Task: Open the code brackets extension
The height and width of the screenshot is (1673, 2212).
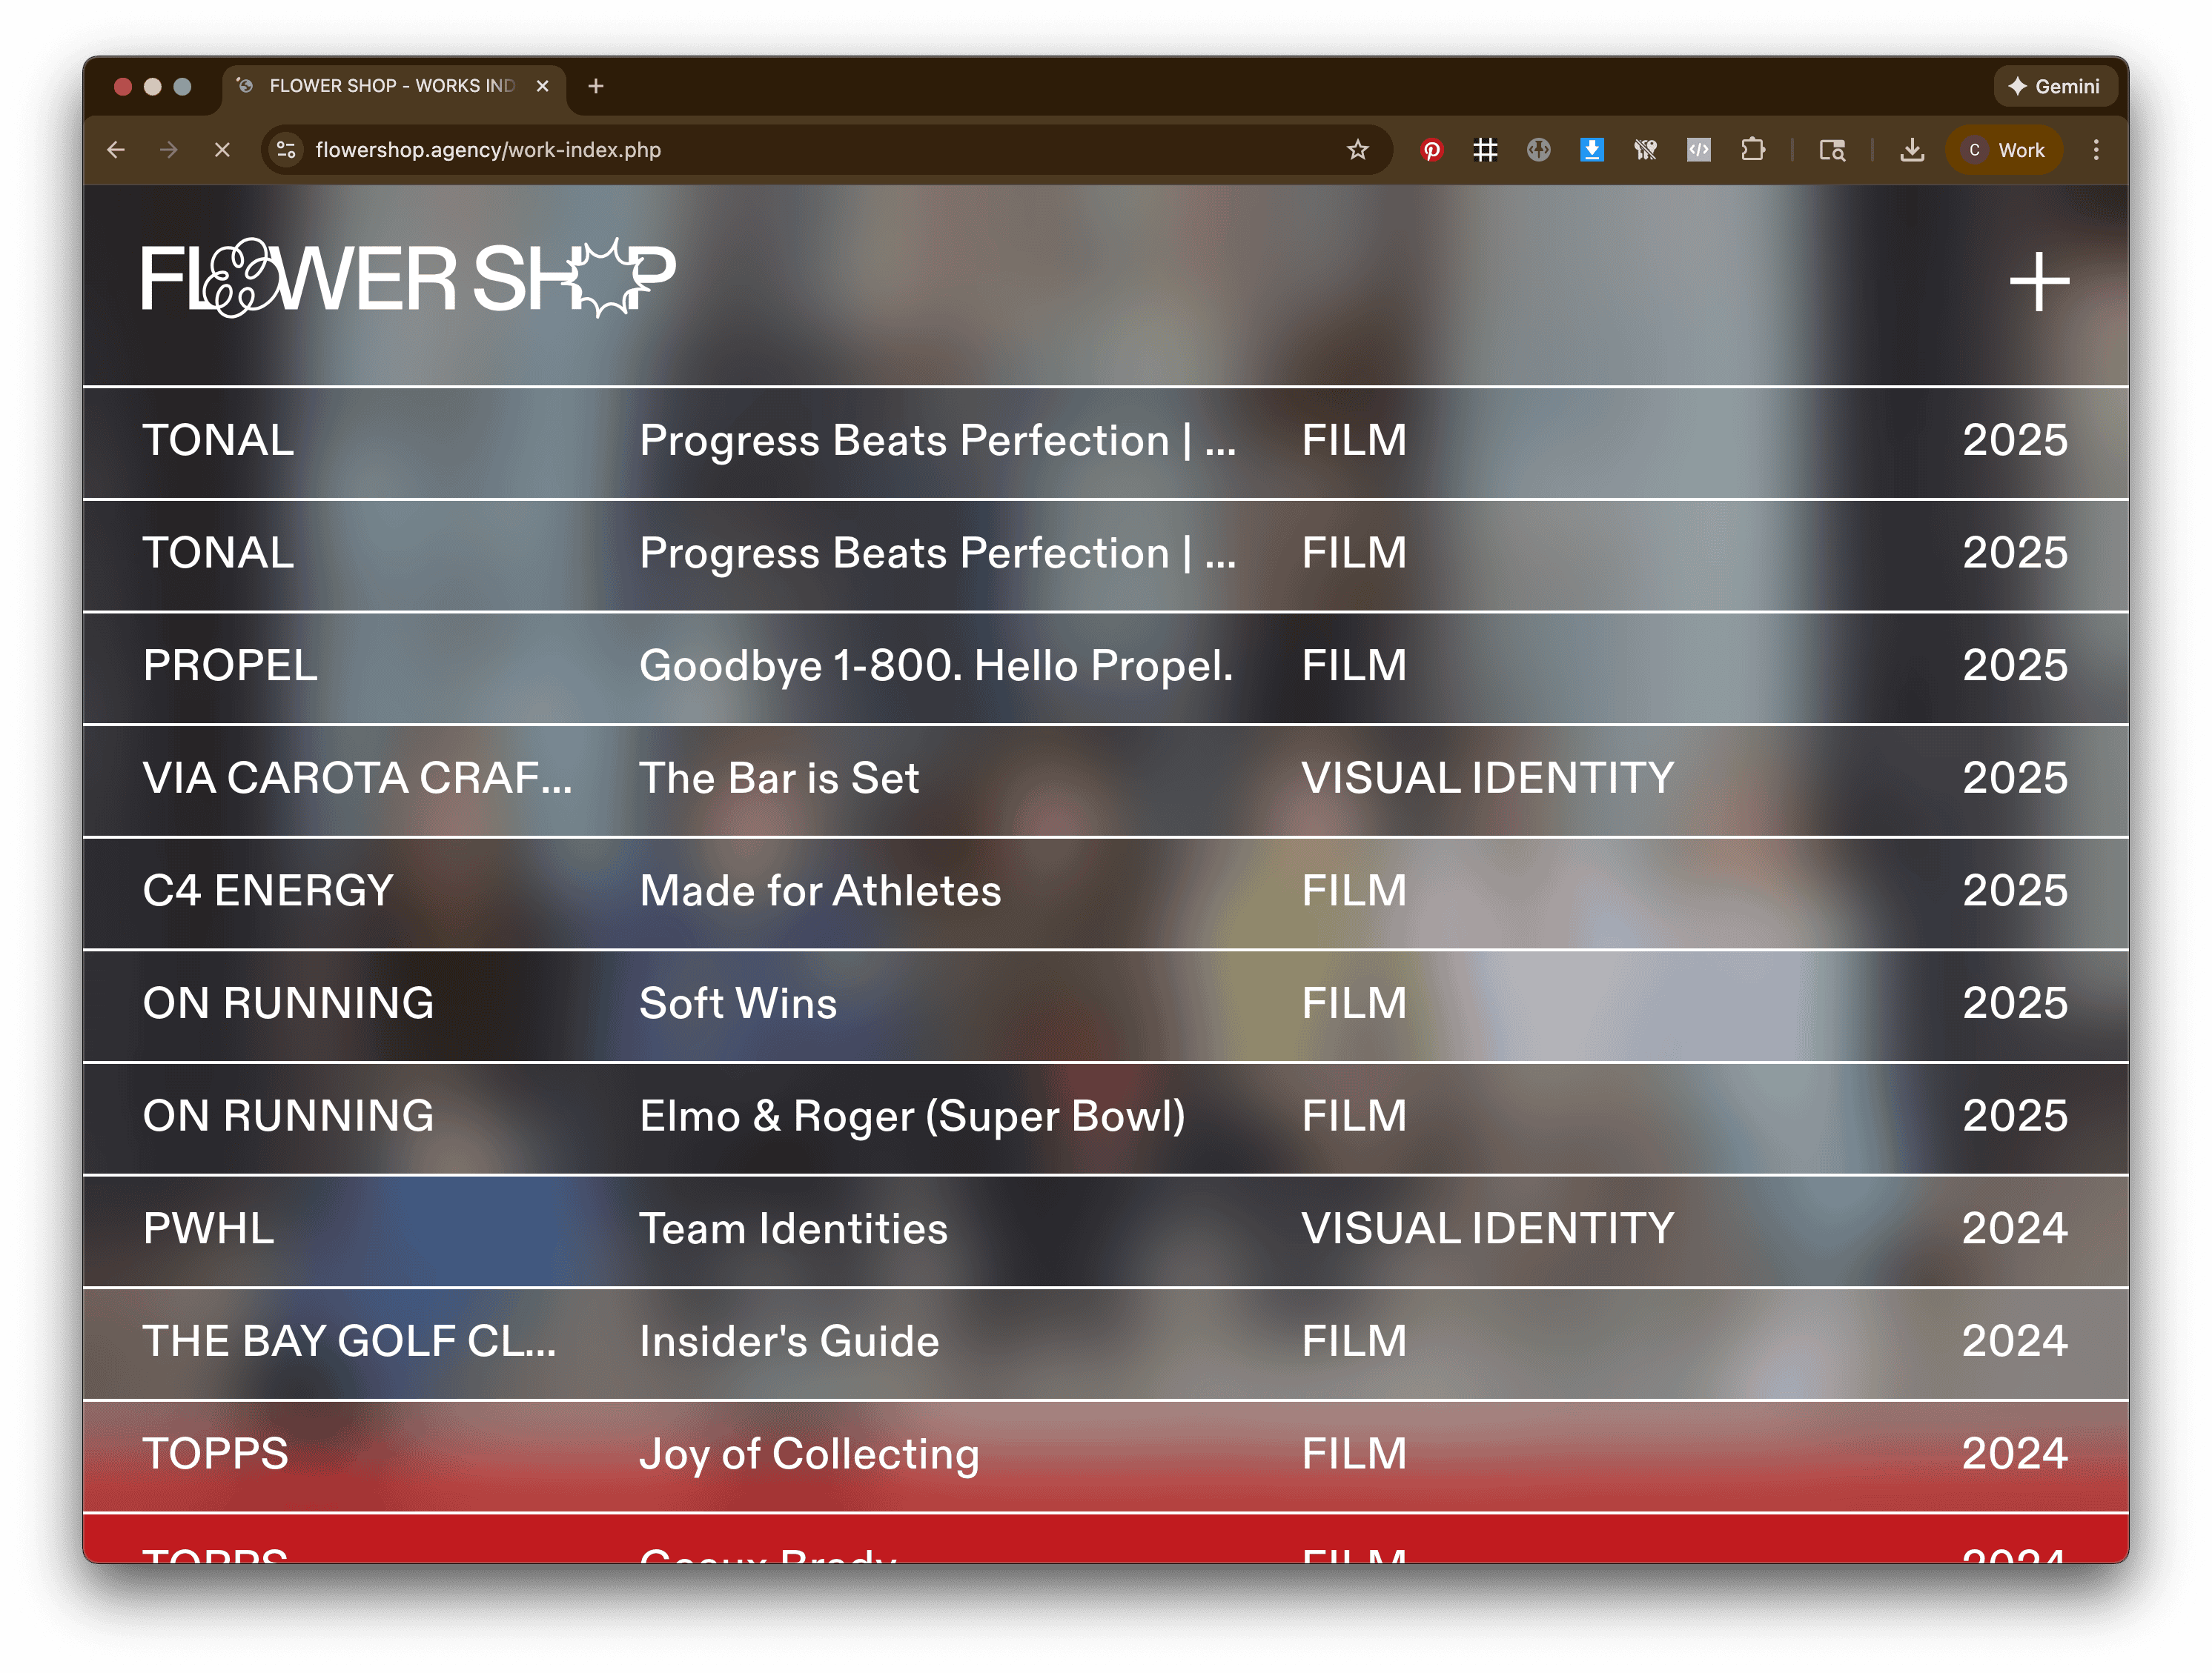Action: tap(1698, 150)
